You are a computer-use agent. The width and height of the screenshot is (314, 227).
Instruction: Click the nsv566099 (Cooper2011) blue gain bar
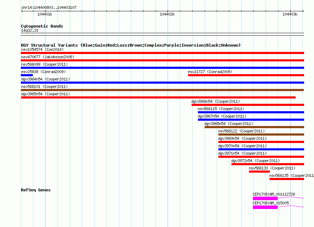pos(162,68)
